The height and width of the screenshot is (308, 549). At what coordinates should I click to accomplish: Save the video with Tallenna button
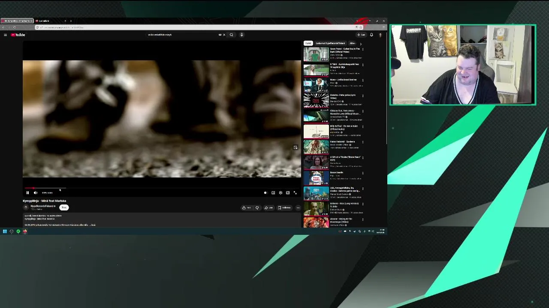[x=284, y=208]
